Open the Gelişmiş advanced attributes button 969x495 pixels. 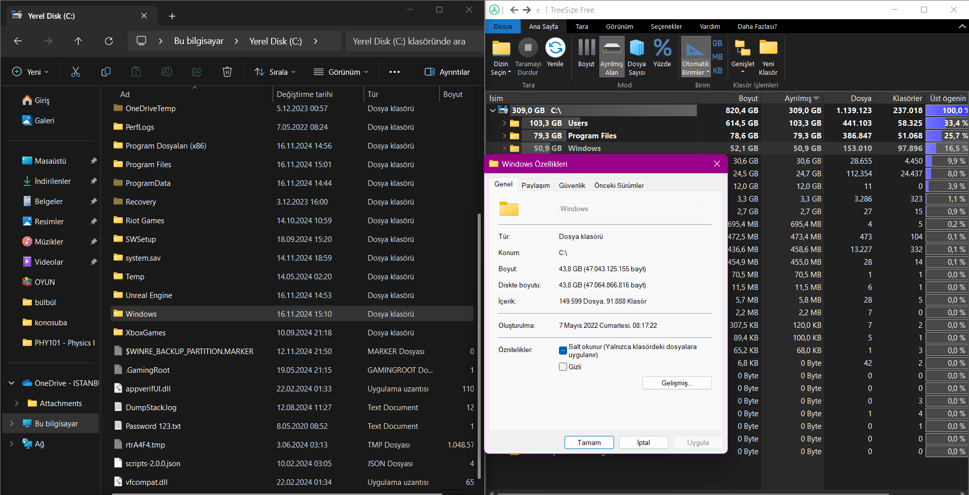pyautogui.click(x=677, y=383)
